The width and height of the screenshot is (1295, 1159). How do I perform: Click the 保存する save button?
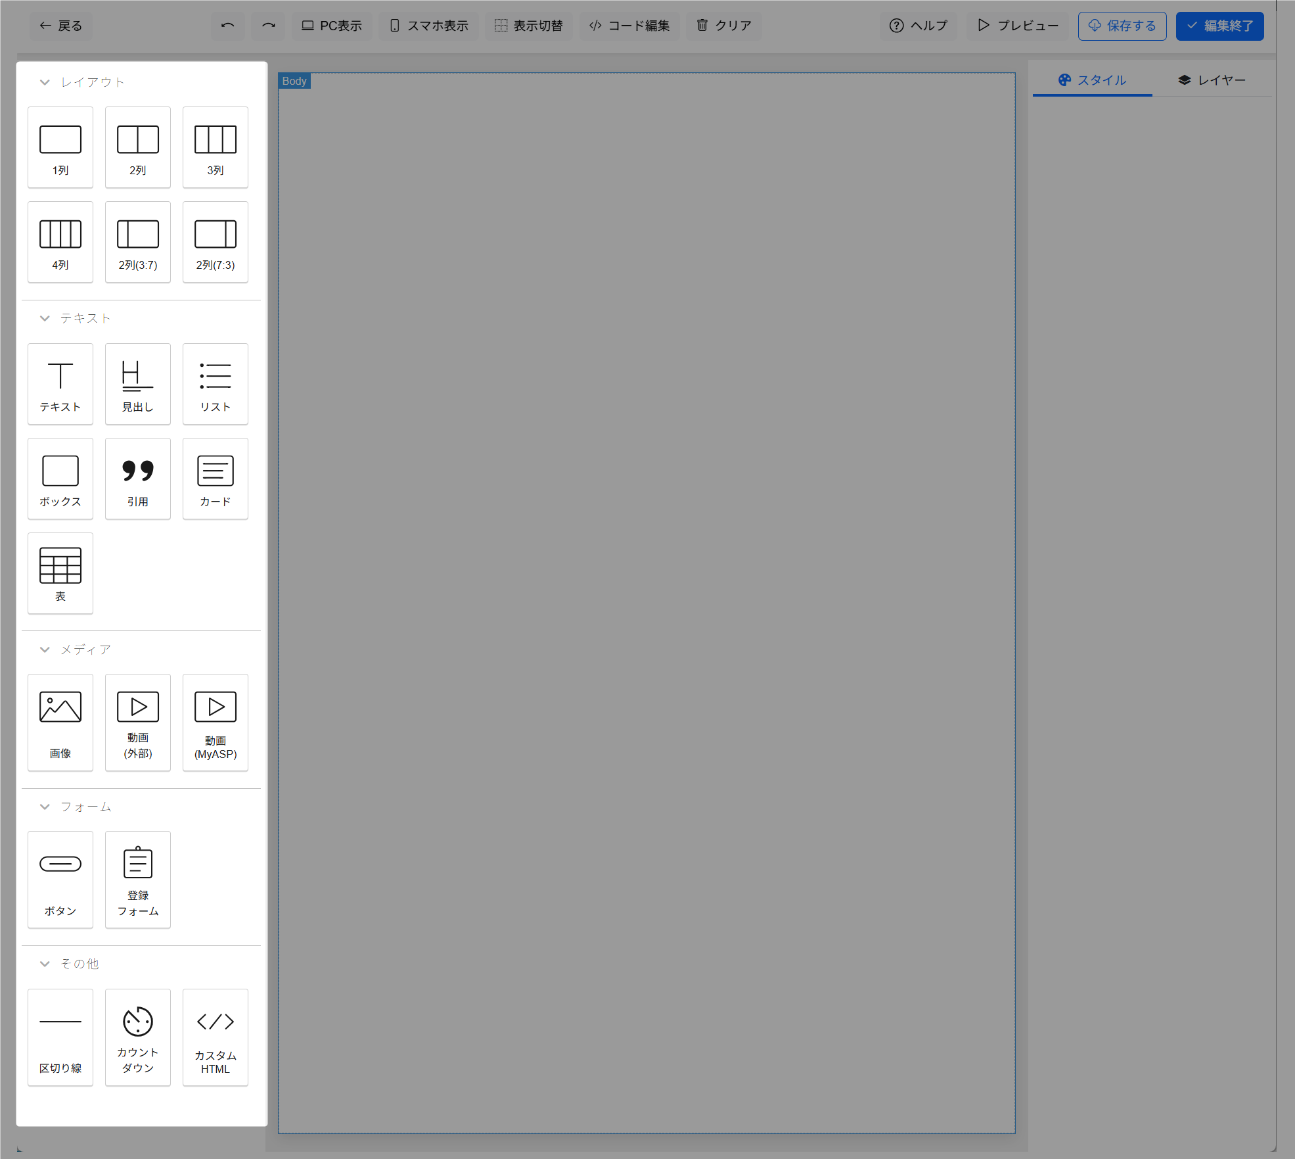1122,26
